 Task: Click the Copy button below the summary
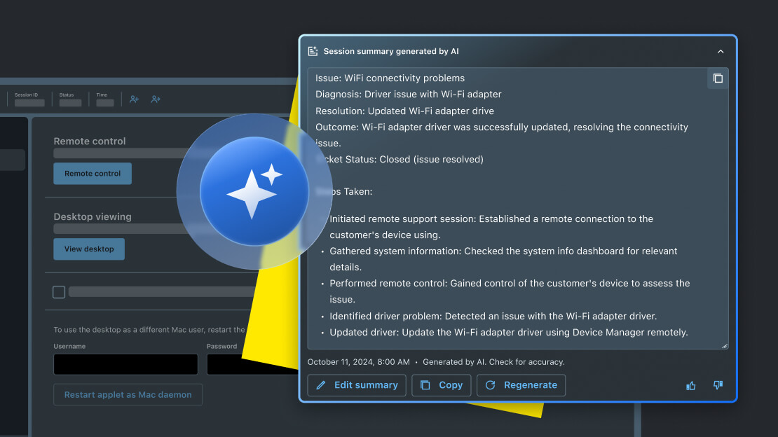441,385
